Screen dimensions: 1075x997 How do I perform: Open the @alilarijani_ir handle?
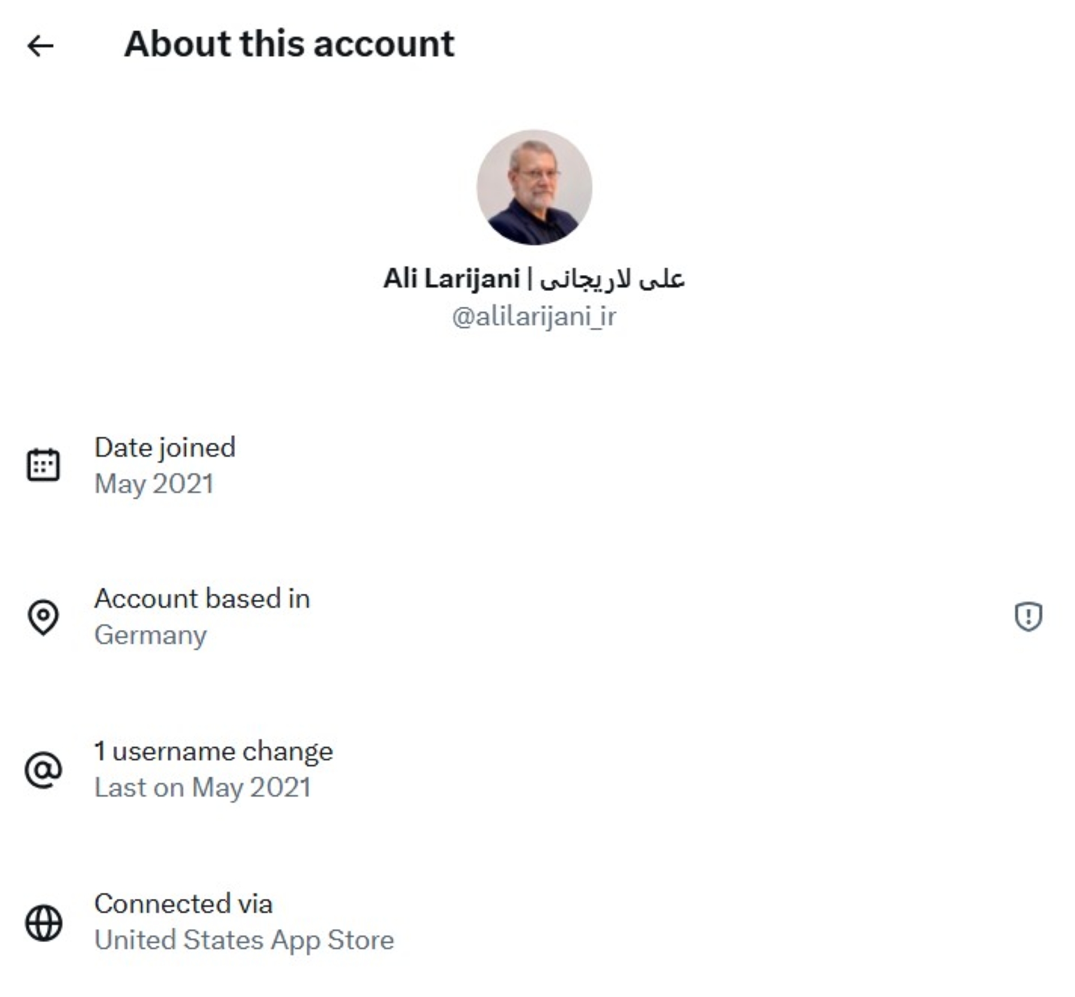click(x=534, y=316)
